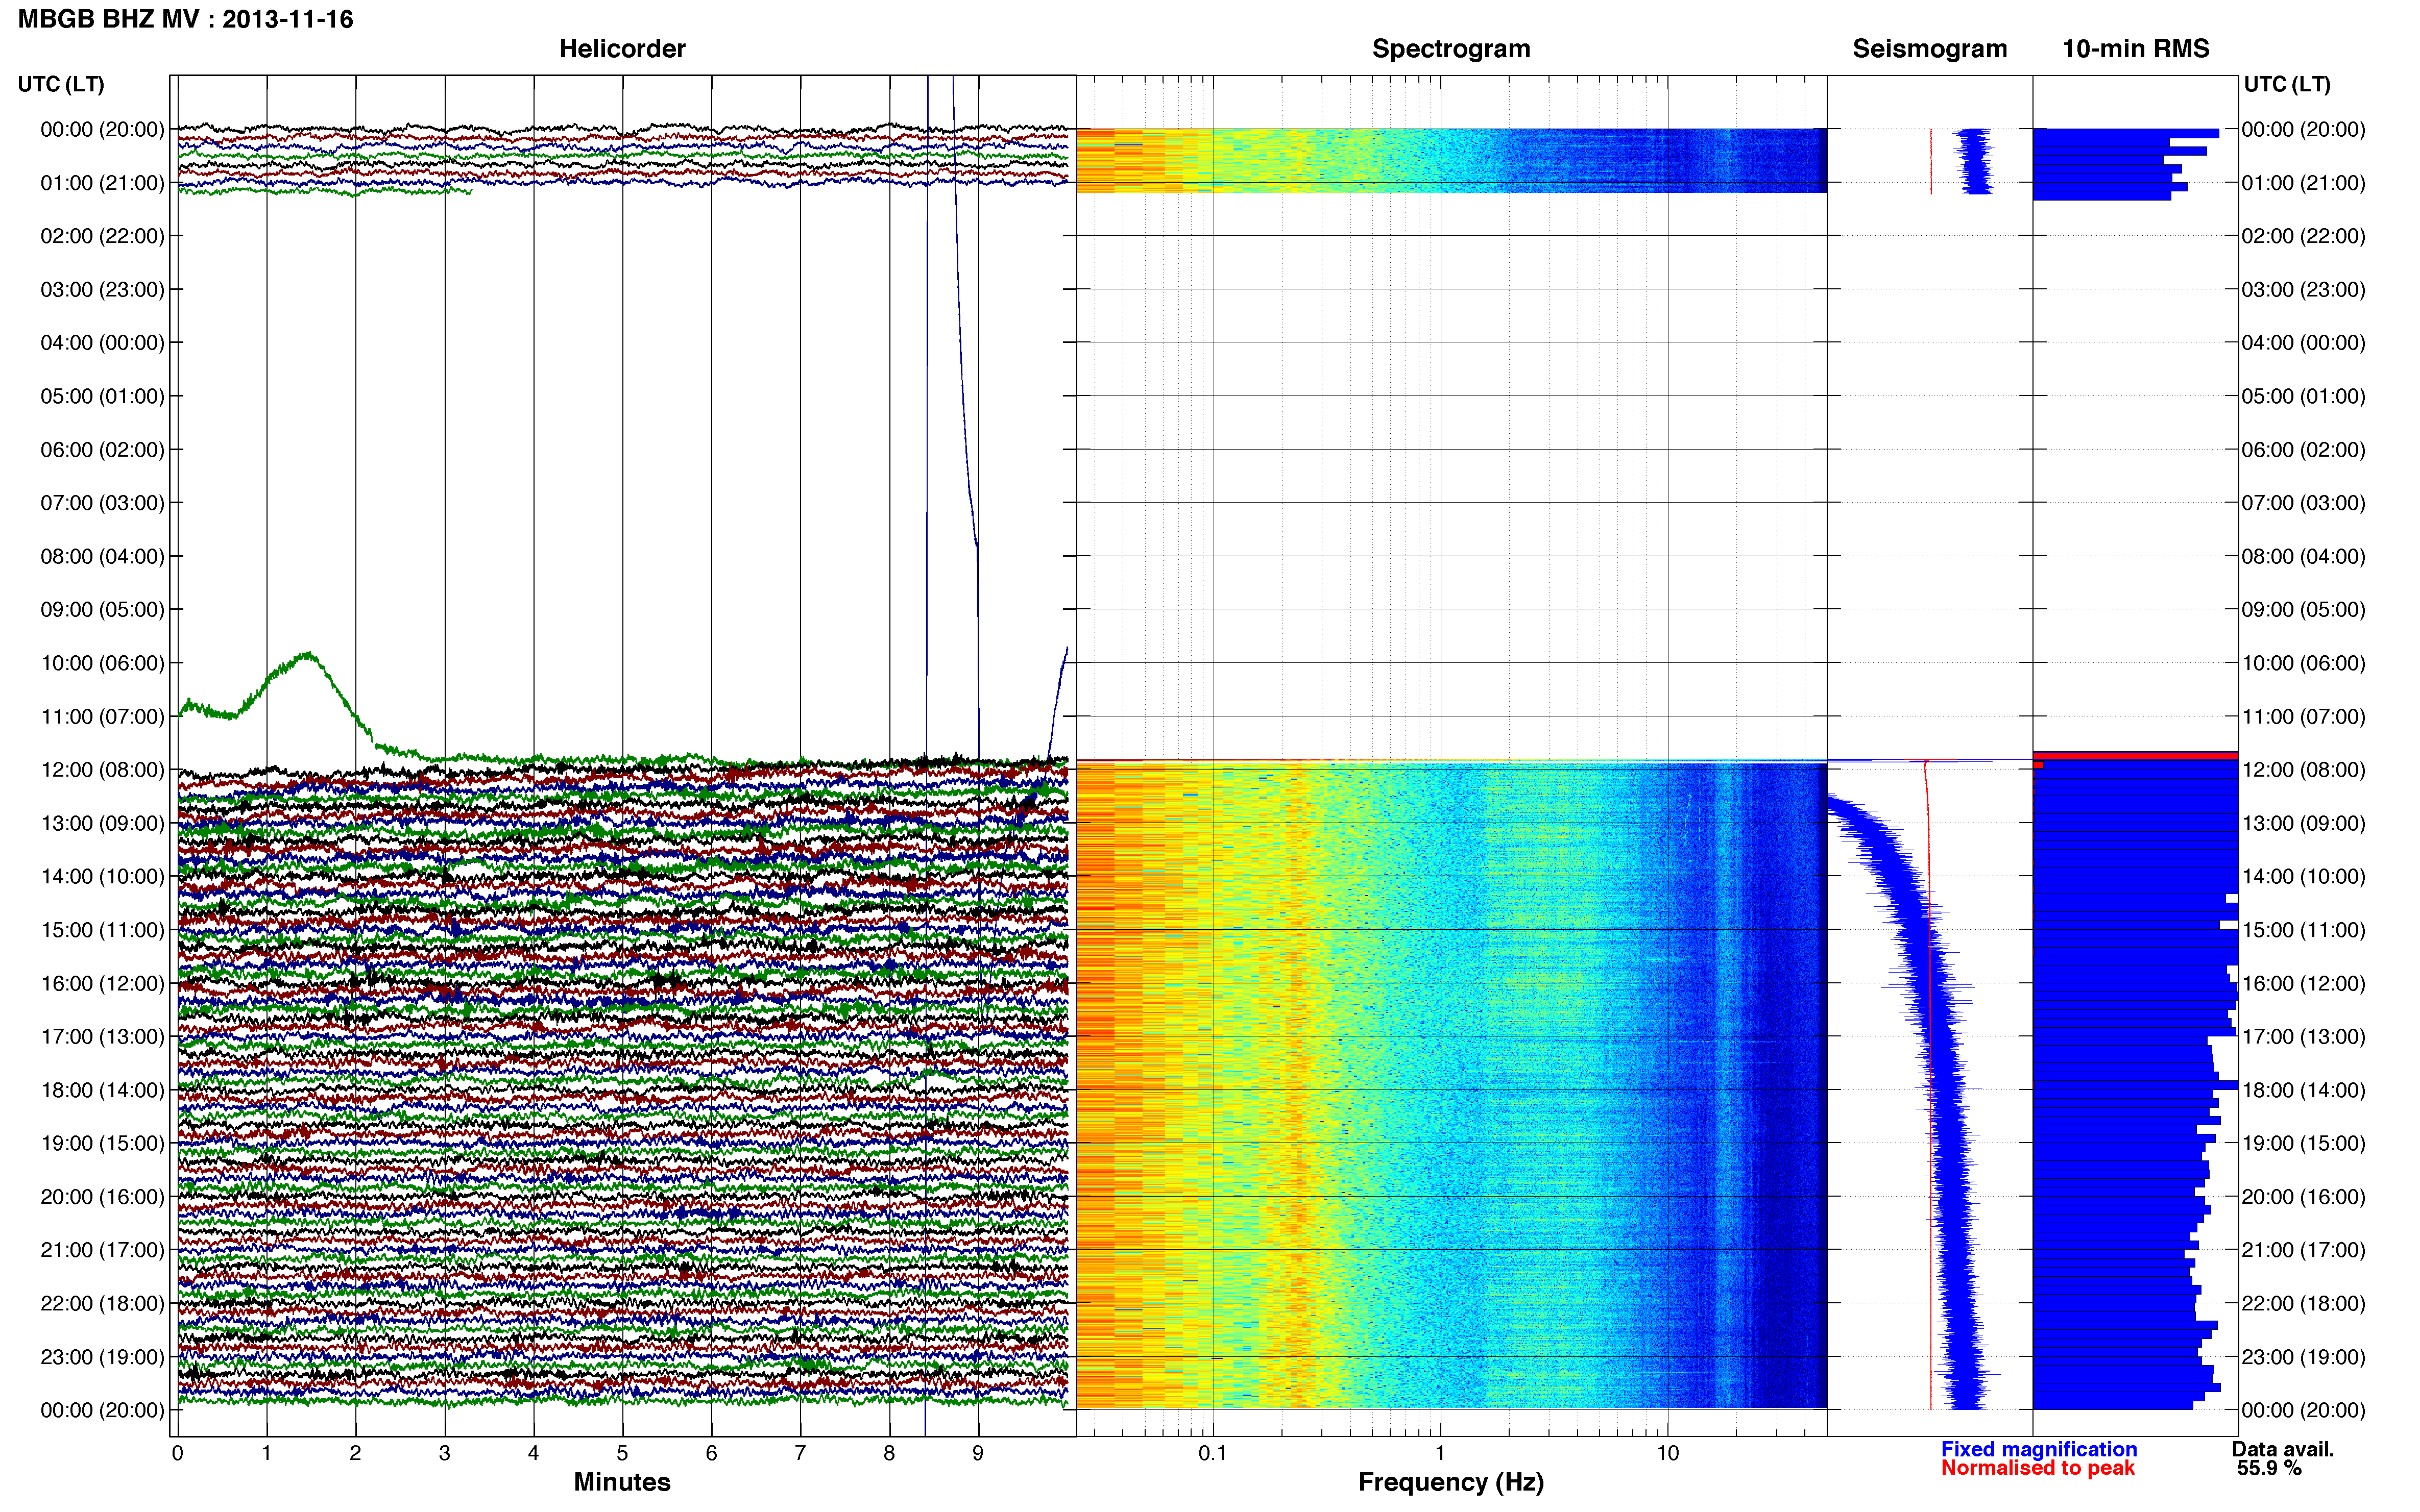Screen dimensions: 2420x1512
Task: Click RMS-side time label 18:00 (14:00)
Action: click(2303, 1090)
